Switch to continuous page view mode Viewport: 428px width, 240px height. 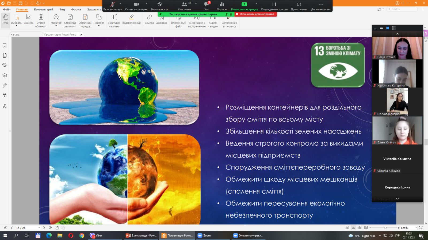click(353, 228)
